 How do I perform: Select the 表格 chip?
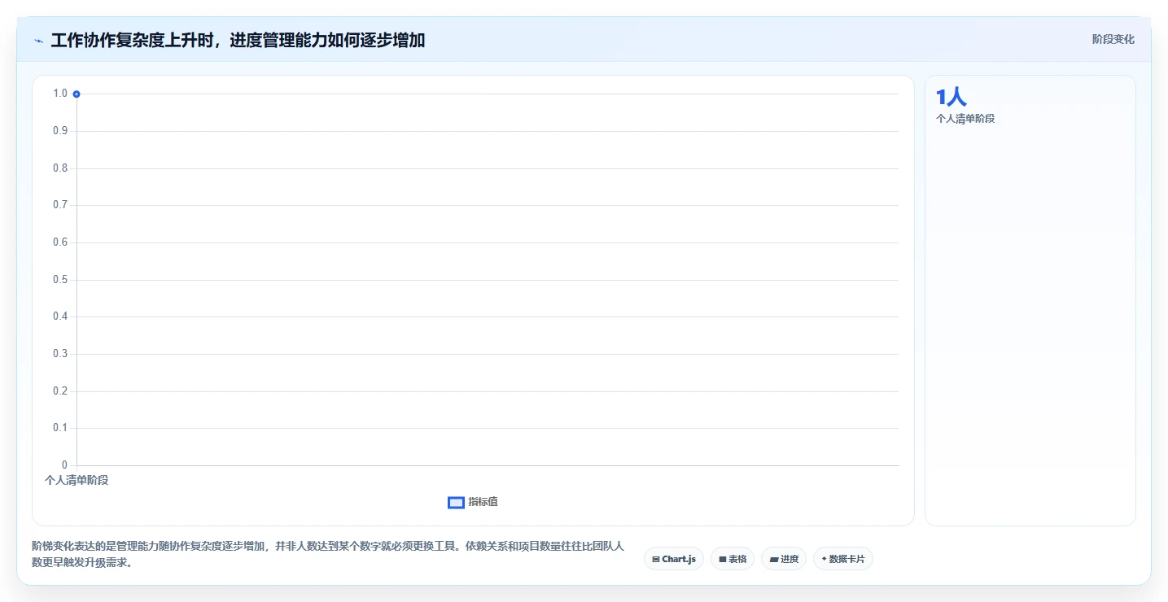coord(733,559)
